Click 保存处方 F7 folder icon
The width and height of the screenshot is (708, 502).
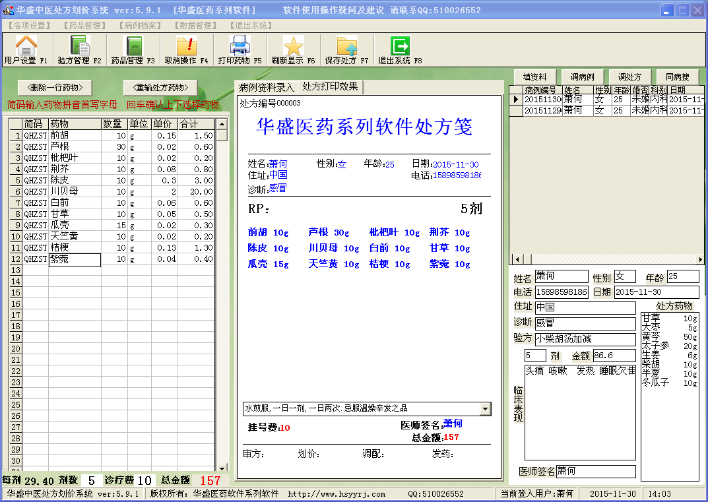tap(347, 45)
